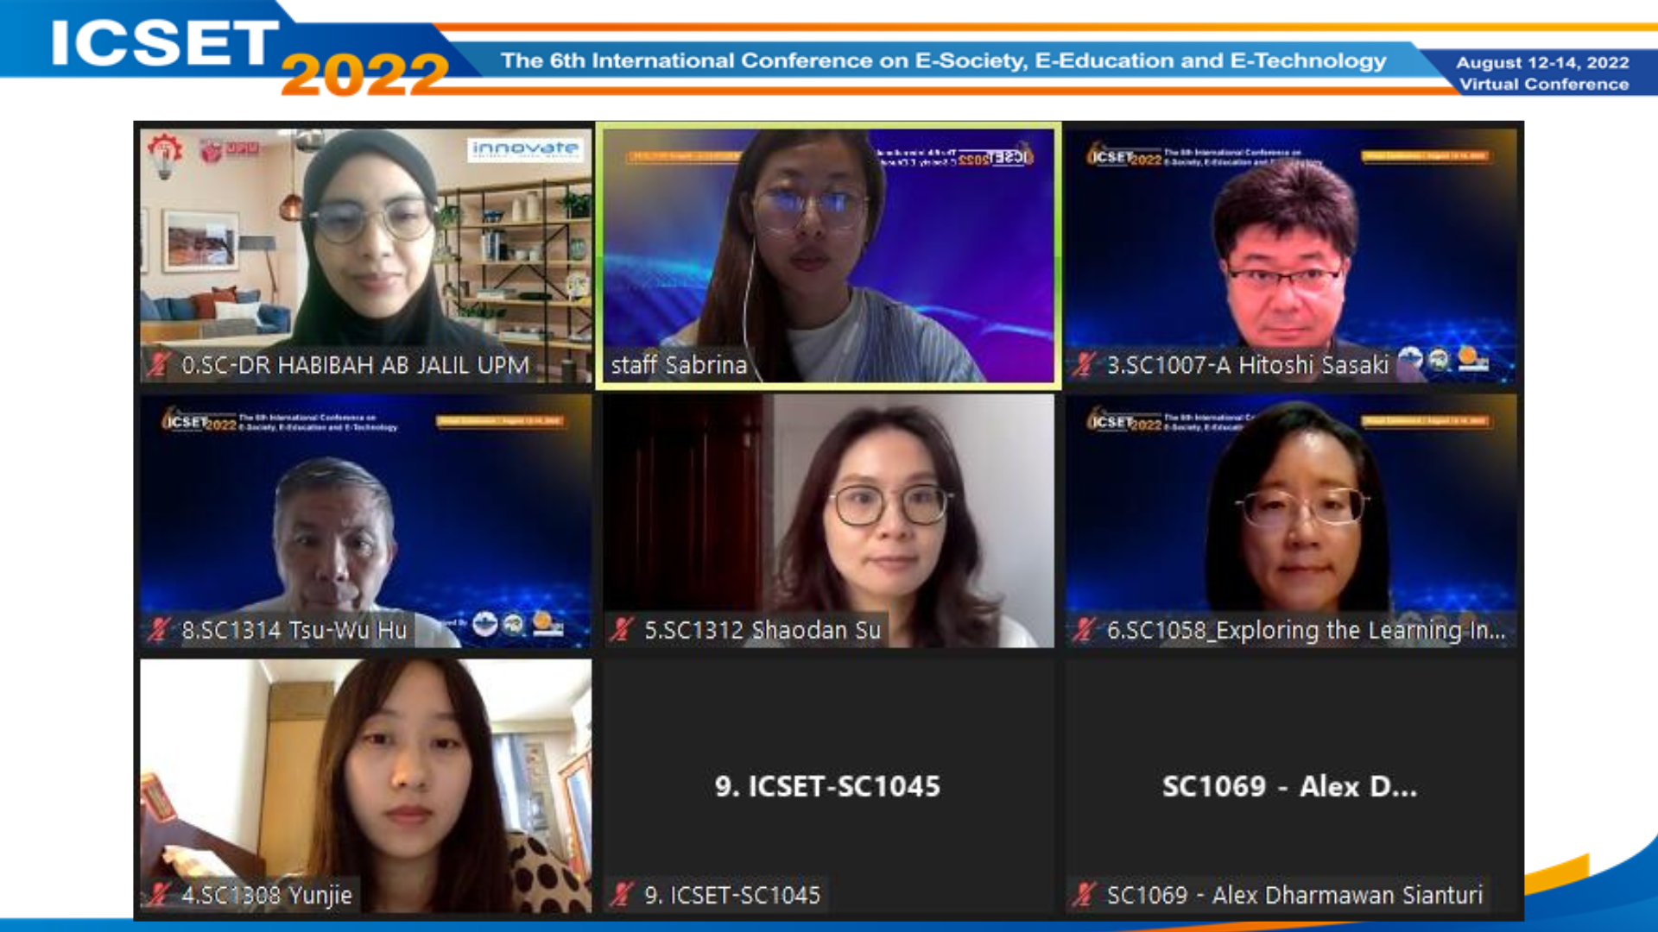The height and width of the screenshot is (932, 1658).
Task: Select staff Sabrina's highlighted video tile
Action: pos(828,255)
